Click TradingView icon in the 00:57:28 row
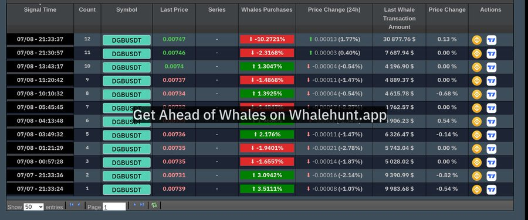Image resolution: width=528 pixels, height=220 pixels. tap(491, 163)
